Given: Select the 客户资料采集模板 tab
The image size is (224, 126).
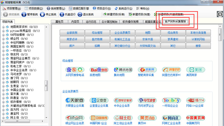Looking at the screenshot, I should [175, 22].
